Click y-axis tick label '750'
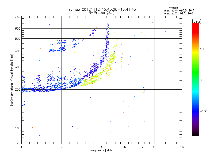Image resolution: width=214 pixels, height=160 pixels. point(18,17)
